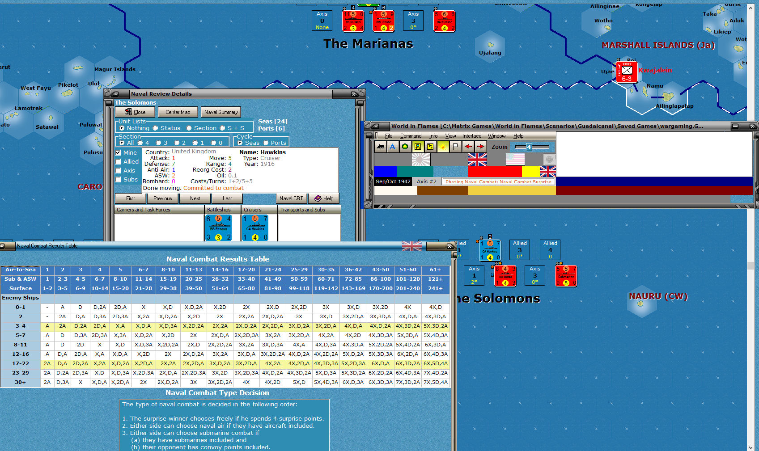759x451 pixels.
Task: Click the CVL Shoho counter in the Marianas
Action: point(383,21)
